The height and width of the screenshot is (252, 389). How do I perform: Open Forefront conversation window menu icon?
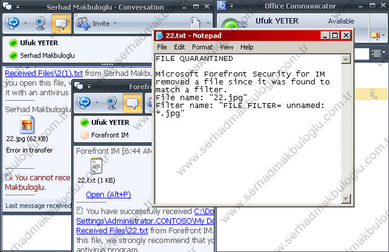pos(78,86)
